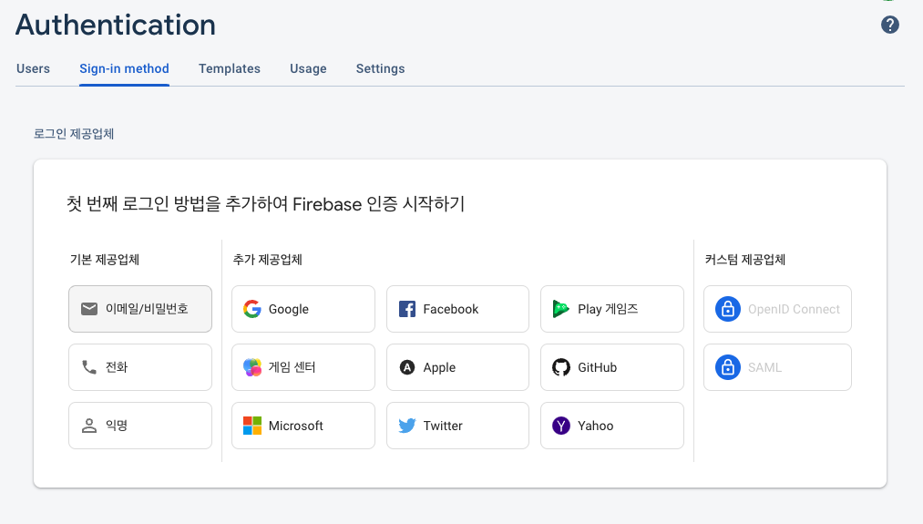Click the phone handset icon

89,367
